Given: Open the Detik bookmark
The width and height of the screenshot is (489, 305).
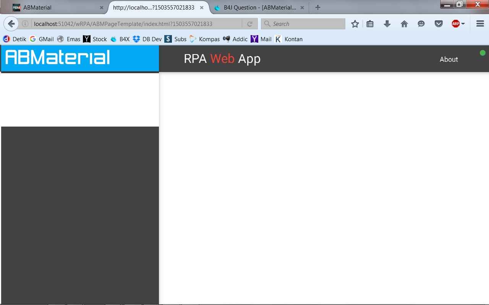Looking at the screenshot, I should (15, 39).
